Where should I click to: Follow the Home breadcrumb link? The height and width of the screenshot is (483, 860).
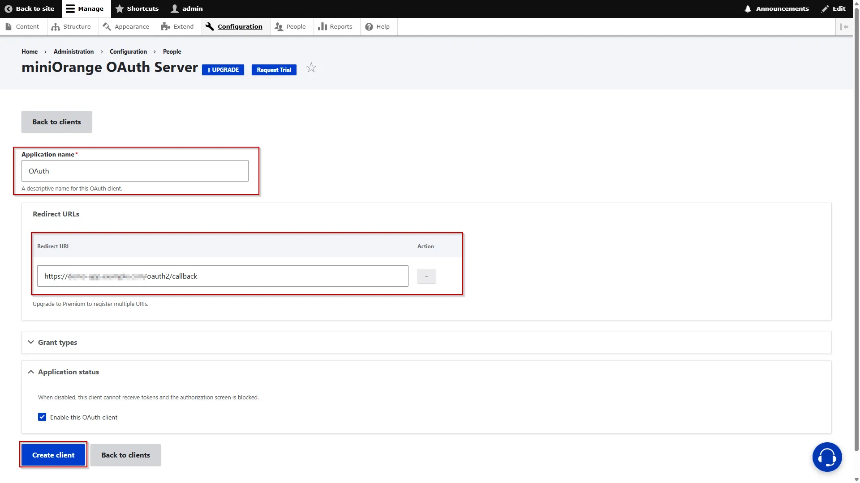pos(30,51)
